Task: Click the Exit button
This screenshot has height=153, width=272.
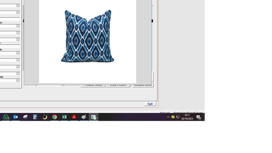Action: click(150, 104)
